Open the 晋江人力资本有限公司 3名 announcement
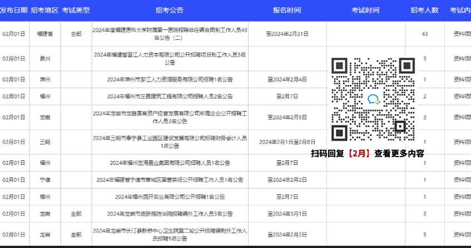 pyautogui.click(x=170, y=59)
